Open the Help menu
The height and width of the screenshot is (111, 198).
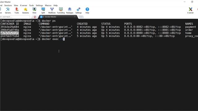[55, 6]
